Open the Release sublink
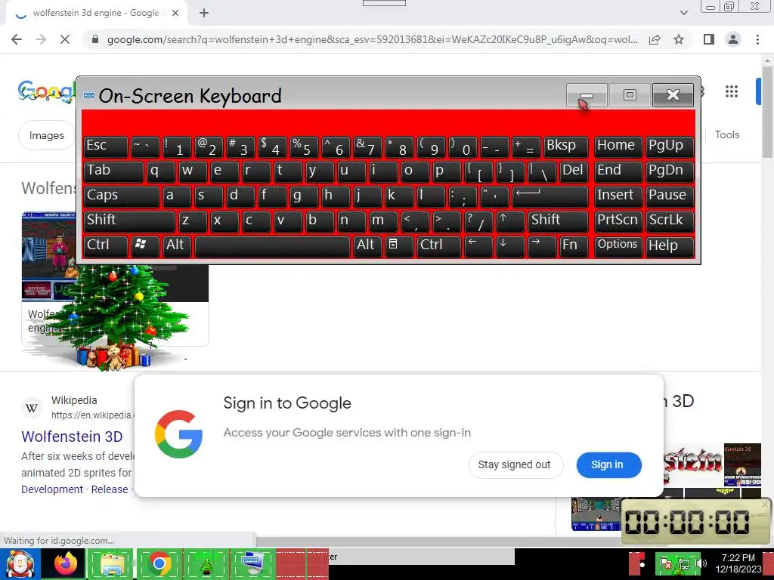 pyautogui.click(x=110, y=489)
